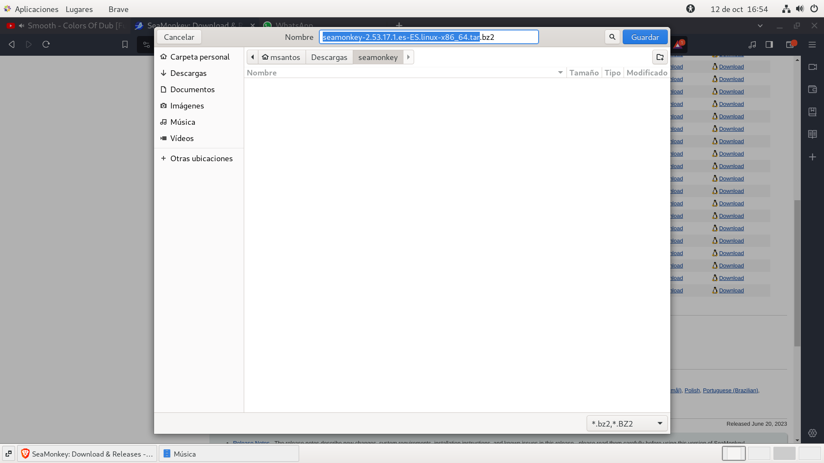
Task: Open the Aplicaciones menu
Action: click(36, 9)
